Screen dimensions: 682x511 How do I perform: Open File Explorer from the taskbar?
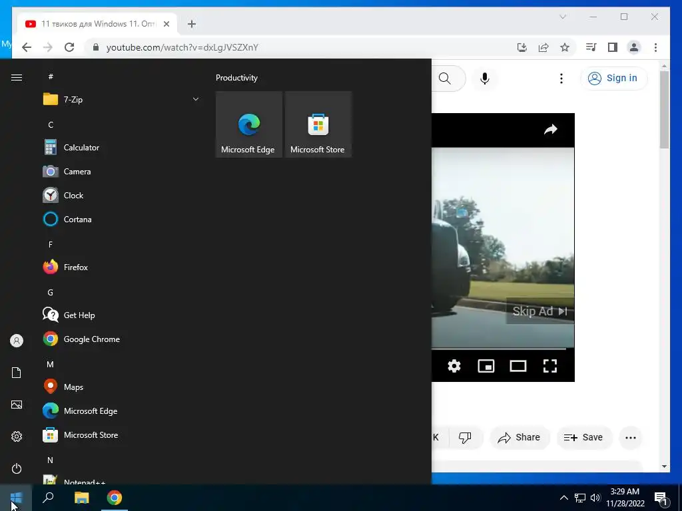coord(81,498)
